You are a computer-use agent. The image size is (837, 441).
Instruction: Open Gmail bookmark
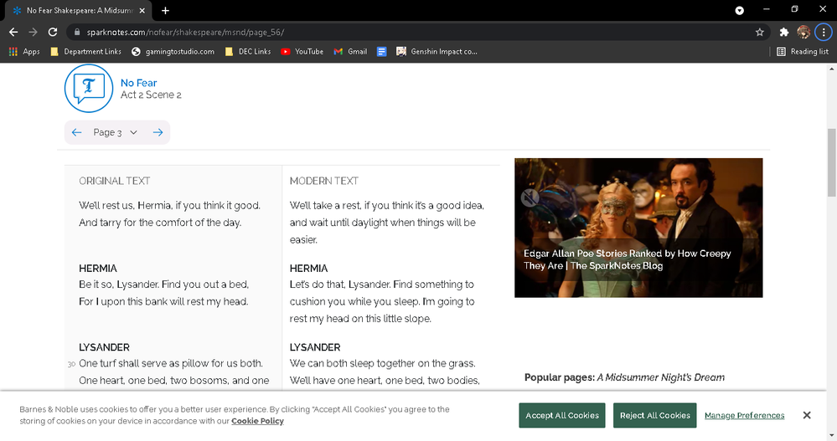coord(350,52)
